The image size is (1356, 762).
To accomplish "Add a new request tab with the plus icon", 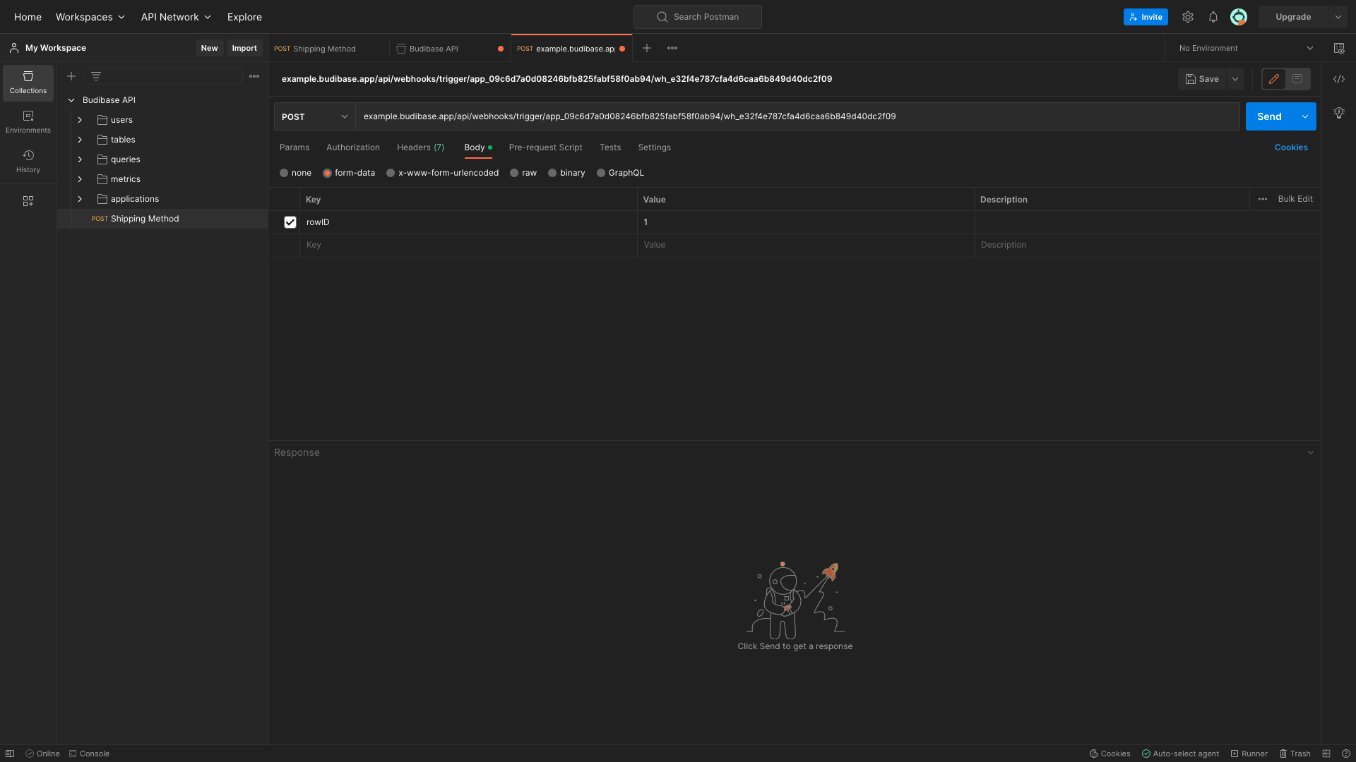I will (647, 48).
